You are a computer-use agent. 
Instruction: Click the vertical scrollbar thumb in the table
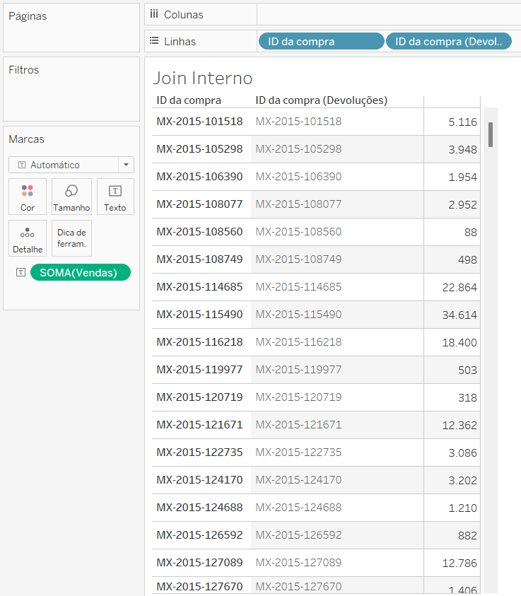(x=491, y=134)
